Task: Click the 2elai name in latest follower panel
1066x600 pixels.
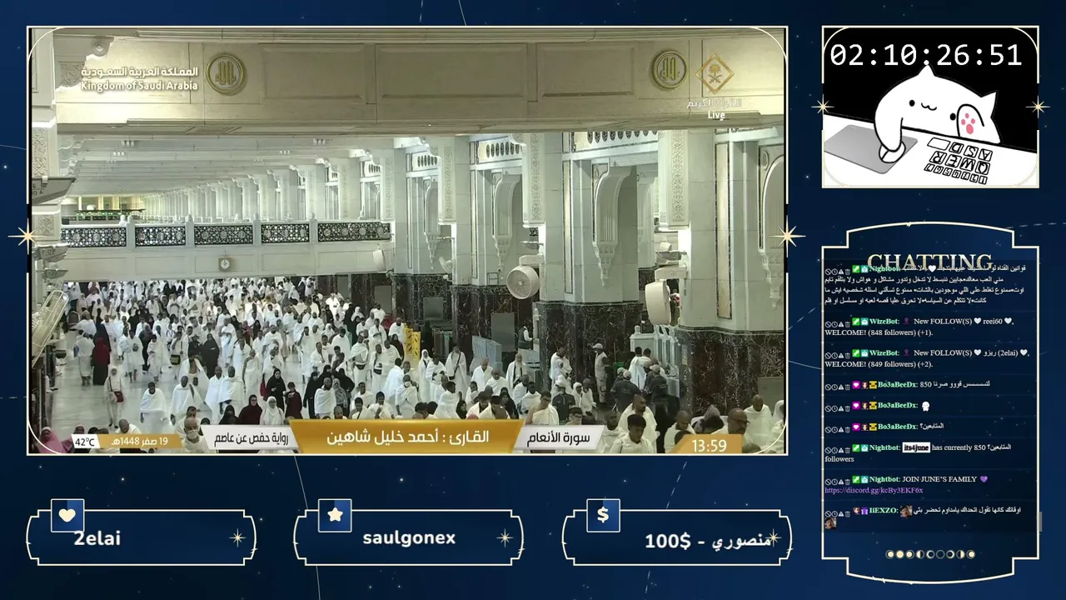Action: 97,538
